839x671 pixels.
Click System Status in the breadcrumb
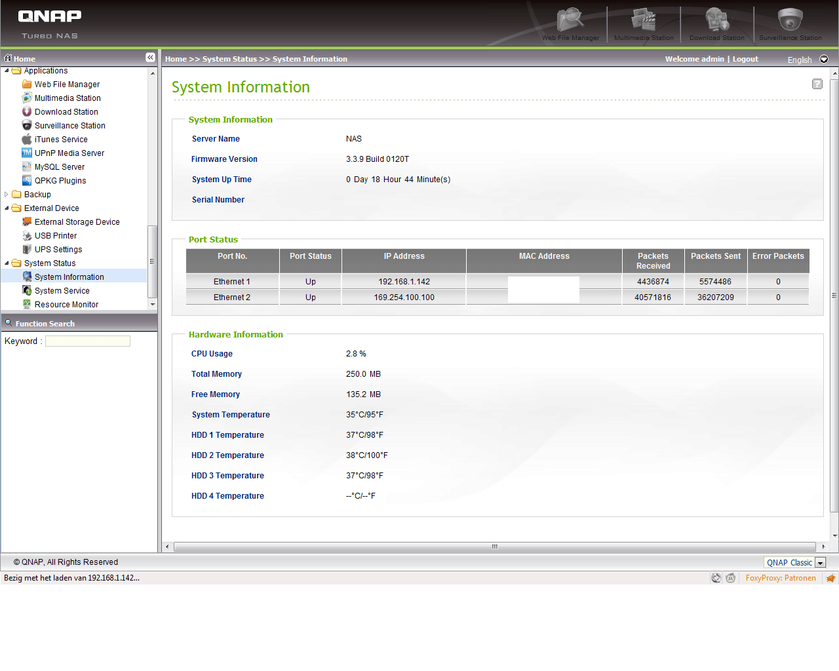tap(229, 59)
